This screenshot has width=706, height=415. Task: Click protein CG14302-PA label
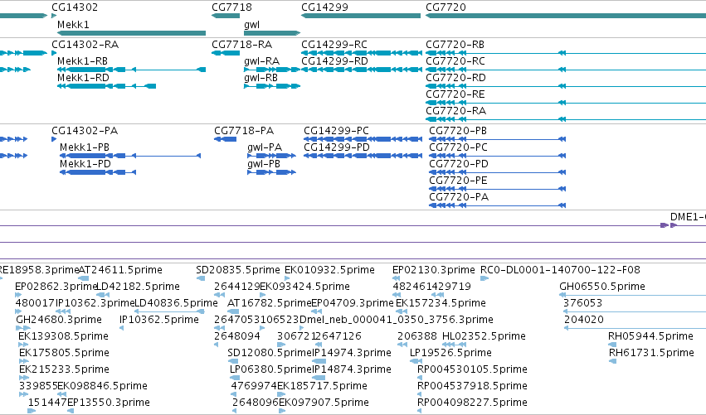tap(85, 131)
